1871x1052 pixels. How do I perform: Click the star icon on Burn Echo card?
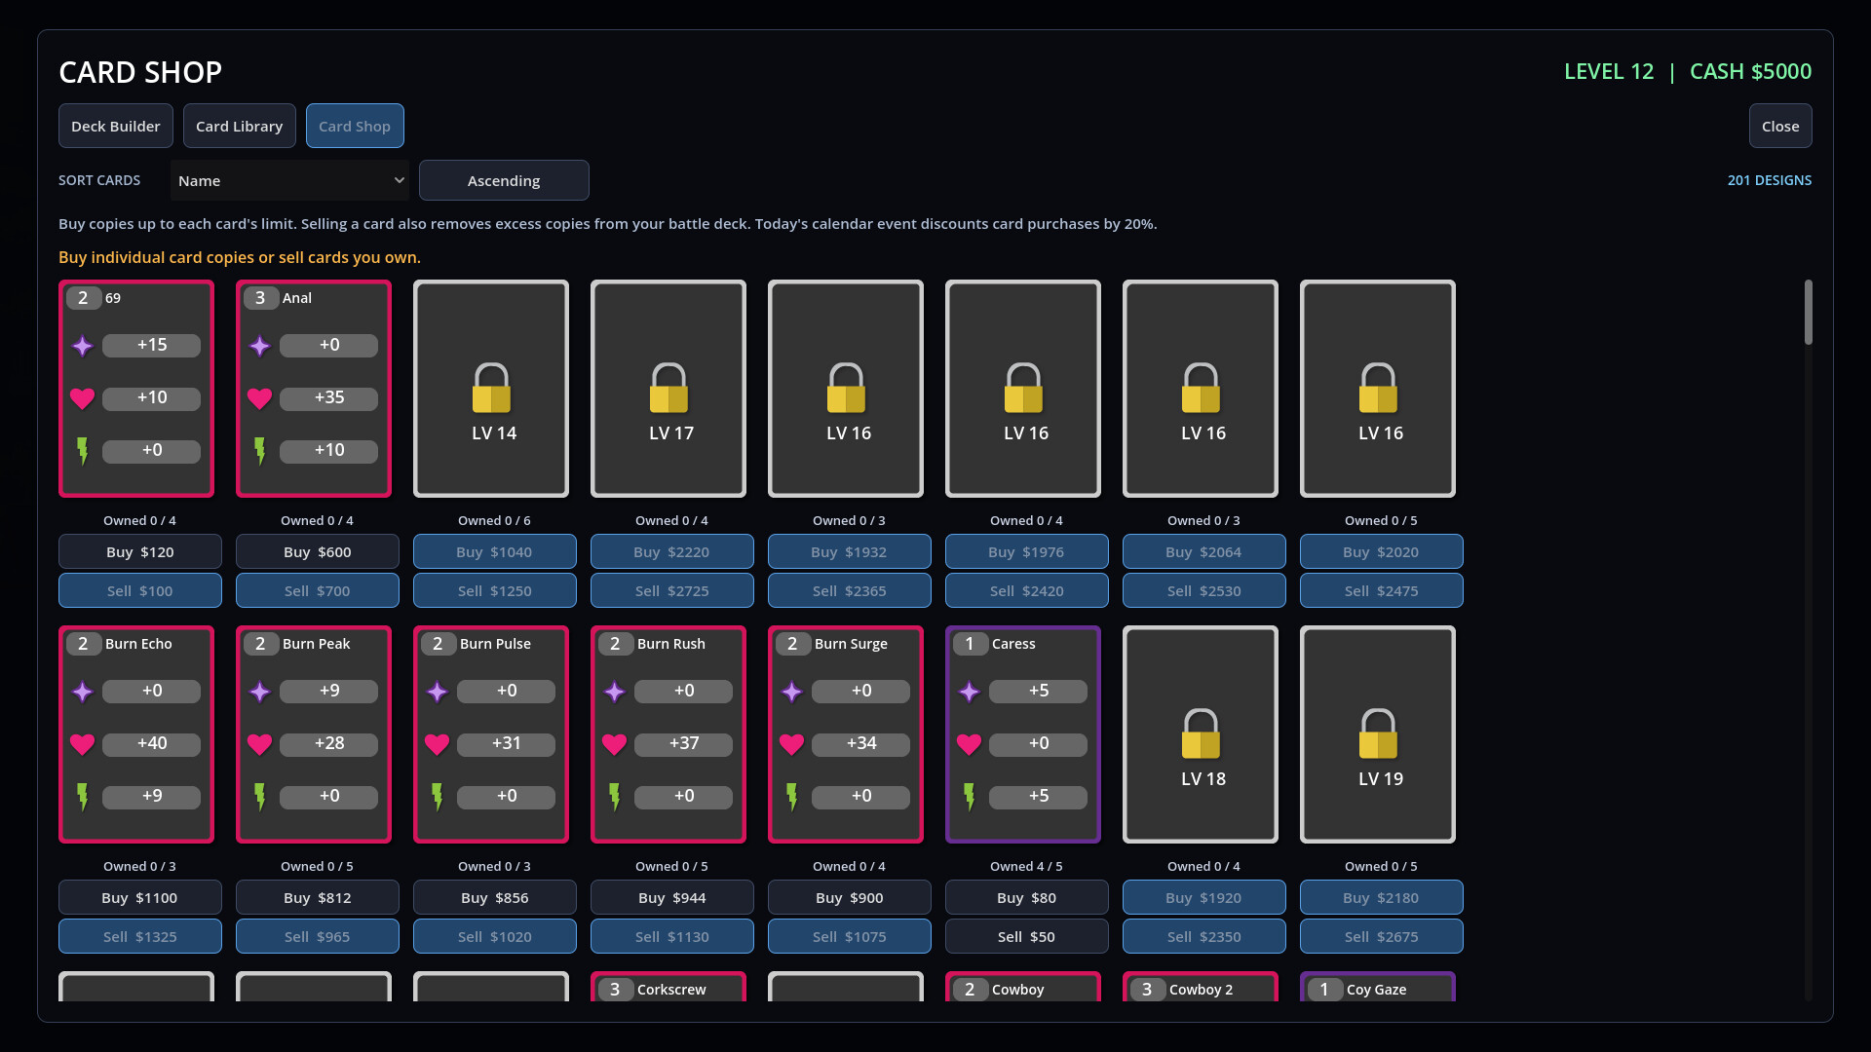(x=83, y=692)
